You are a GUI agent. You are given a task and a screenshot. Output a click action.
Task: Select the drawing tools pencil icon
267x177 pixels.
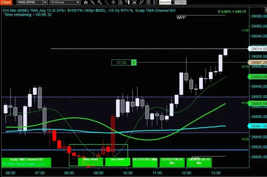(x=92, y=3)
